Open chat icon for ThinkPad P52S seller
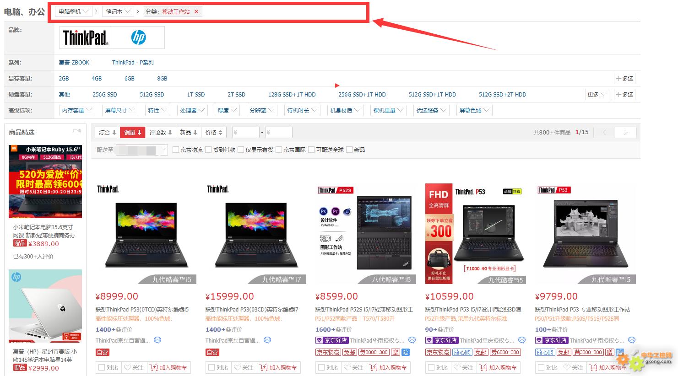The height and width of the screenshot is (376, 678). [412, 340]
